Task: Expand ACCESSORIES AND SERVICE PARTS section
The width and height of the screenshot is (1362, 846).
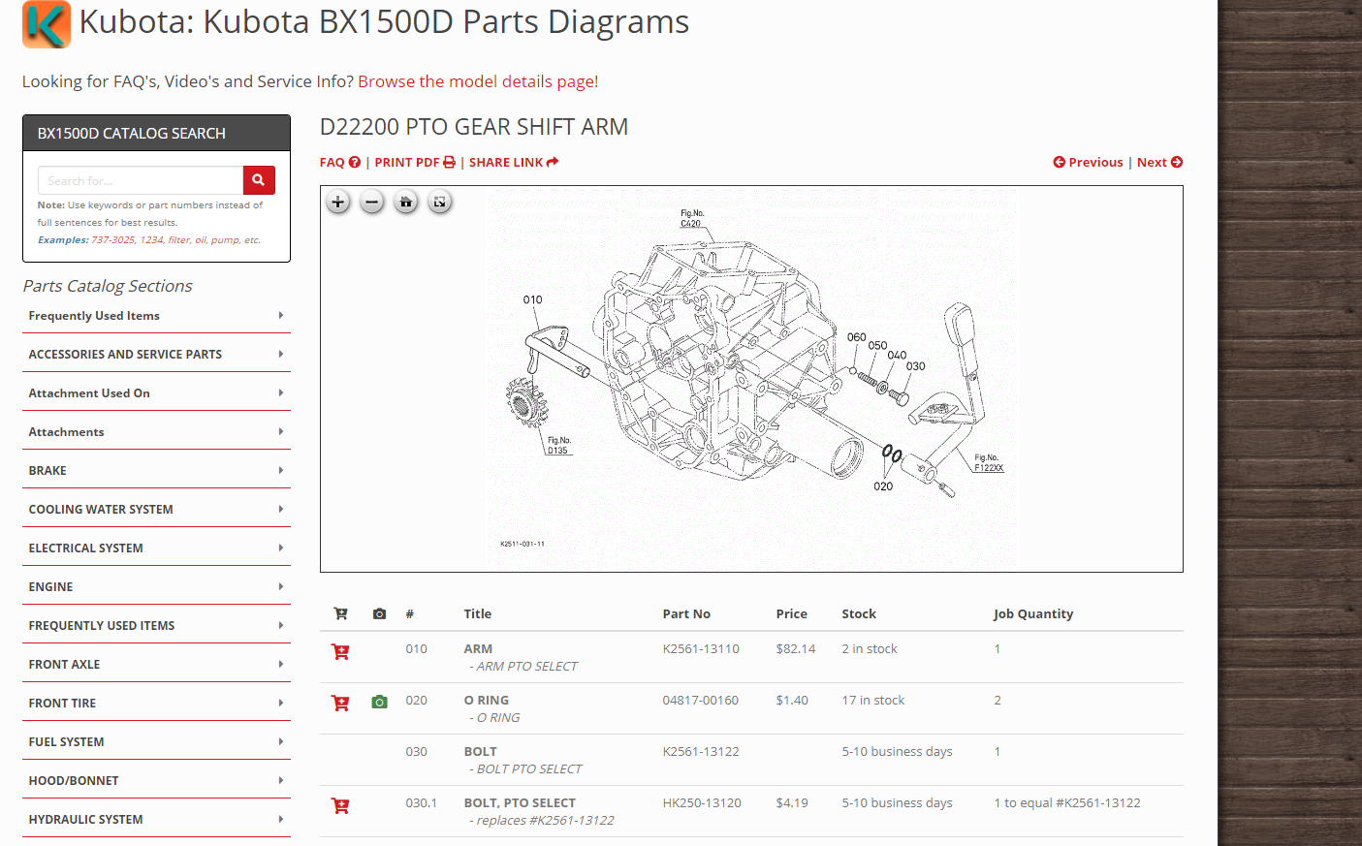Action: [156, 354]
